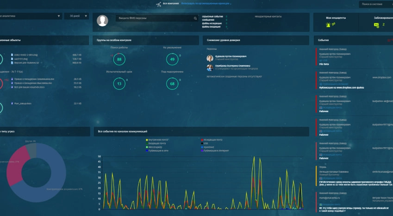Image resolution: width=393 pixels, height=216 pixels.
Task: Click "Снижение уровня доверия" panel header
Action: pos(256,40)
